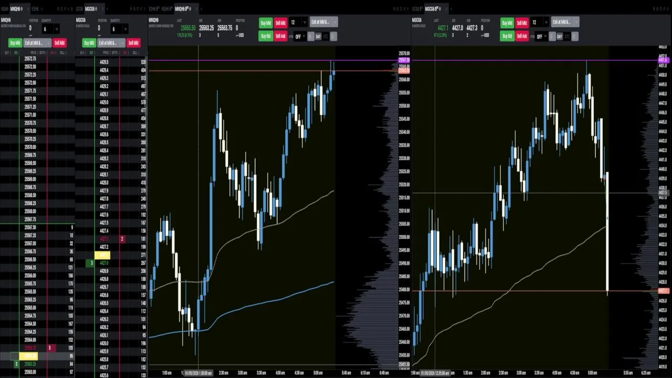Click Buy Mkt in MGCG6 DOM panel
Viewport: 672px width, 378px height.
tap(89, 43)
